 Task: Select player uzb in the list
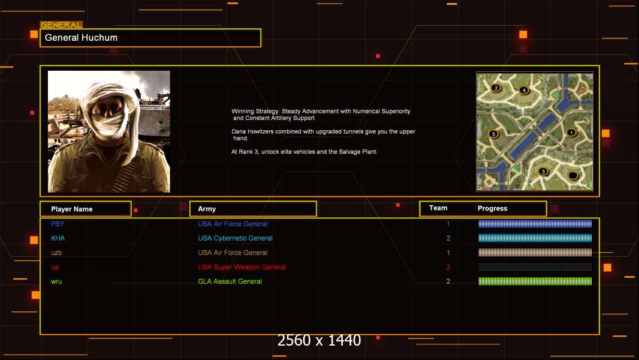click(56, 253)
